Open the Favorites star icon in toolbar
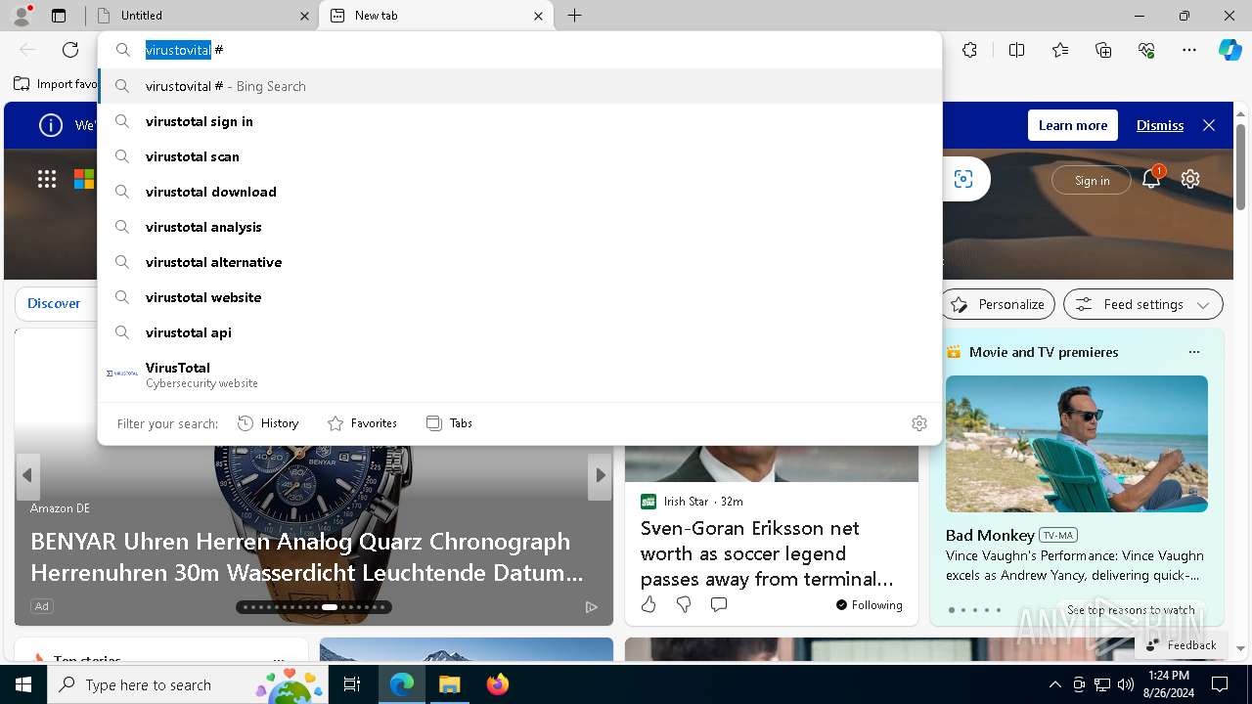The image size is (1252, 704). [x=1060, y=50]
